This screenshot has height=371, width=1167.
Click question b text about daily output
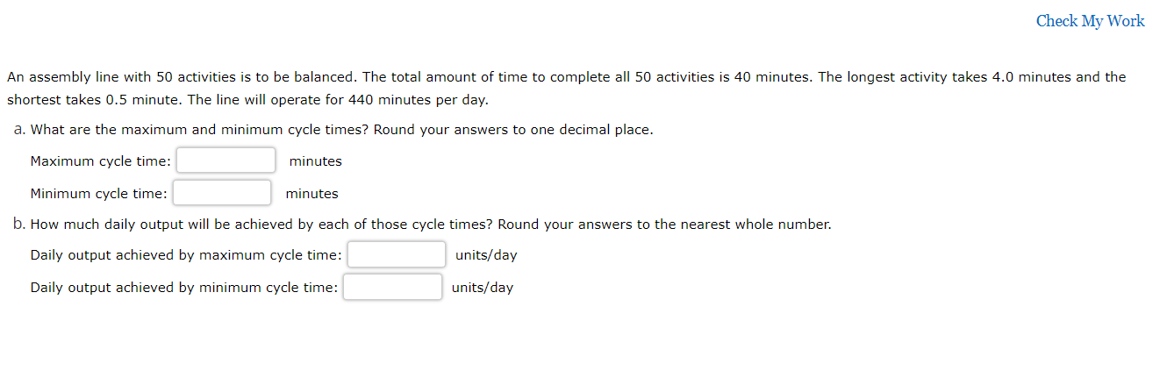point(431,225)
